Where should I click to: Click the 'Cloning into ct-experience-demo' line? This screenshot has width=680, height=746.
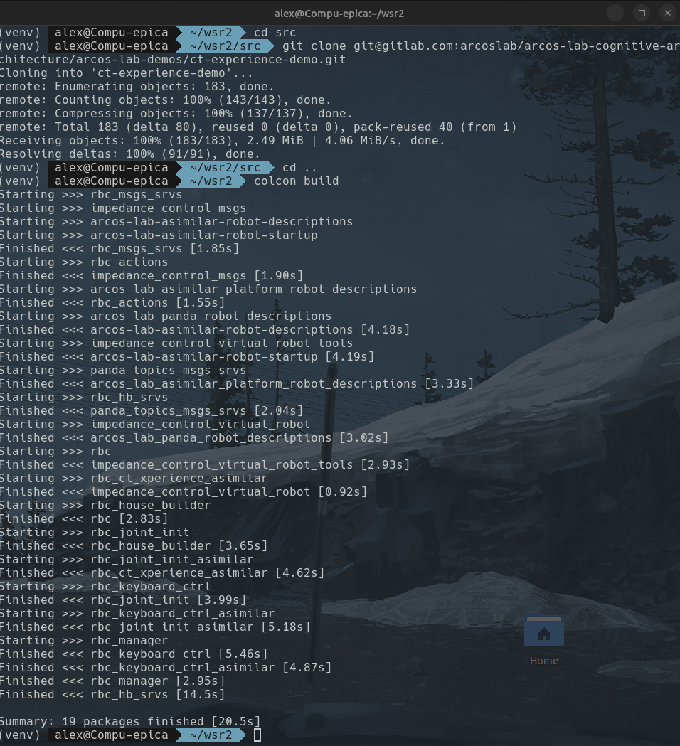tap(126, 73)
